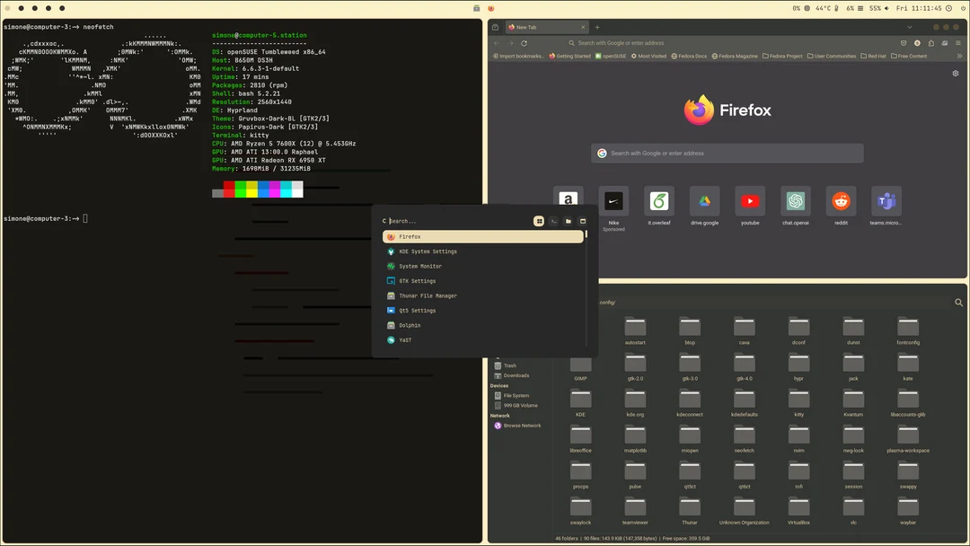Image resolution: width=970 pixels, height=546 pixels.
Task: Click the Firefox account icon in toolbar
Action: 917,42
